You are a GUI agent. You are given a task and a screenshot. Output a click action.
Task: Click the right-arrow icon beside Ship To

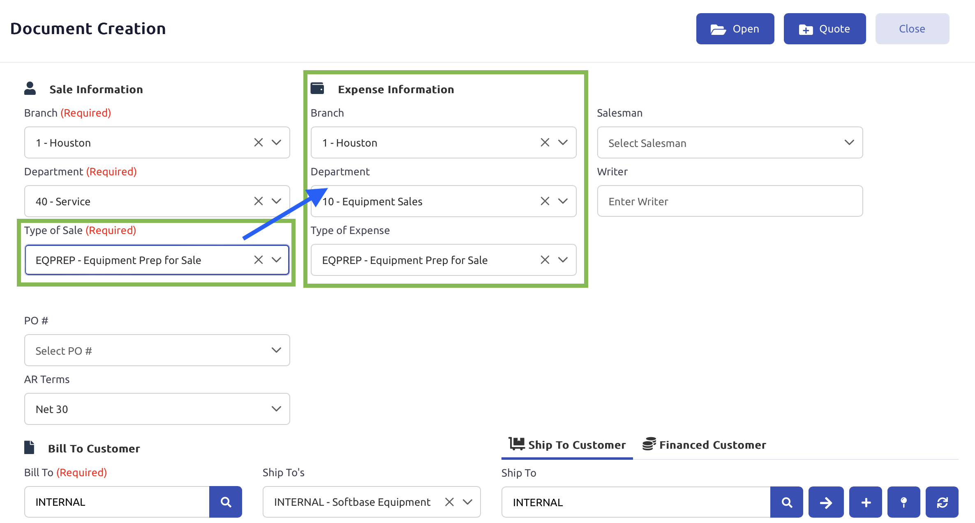coord(825,502)
